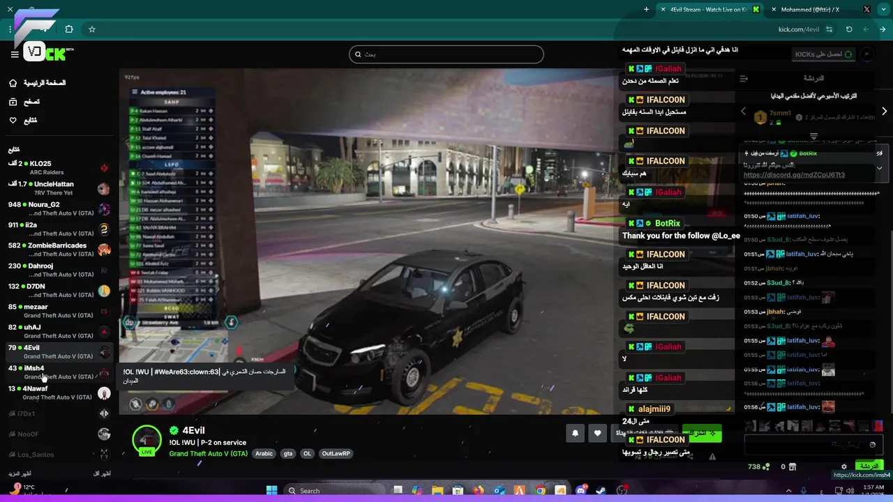Click ZombieBarricades avatar thumbnail
The height and width of the screenshot is (502, 893).
104,250
